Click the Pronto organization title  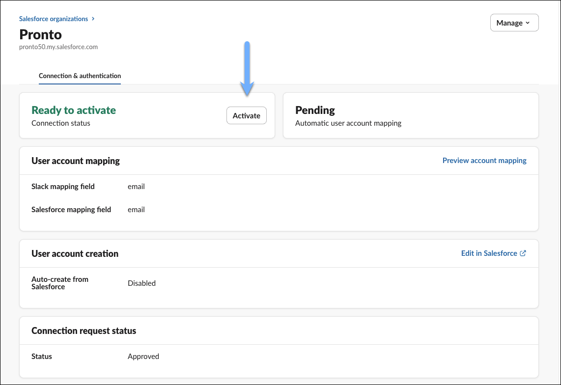coord(40,34)
